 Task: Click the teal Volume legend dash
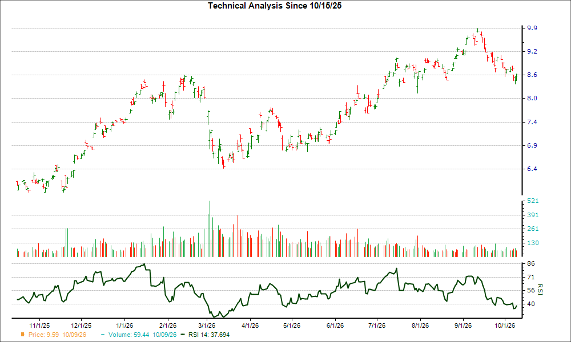pyautogui.click(x=103, y=335)
